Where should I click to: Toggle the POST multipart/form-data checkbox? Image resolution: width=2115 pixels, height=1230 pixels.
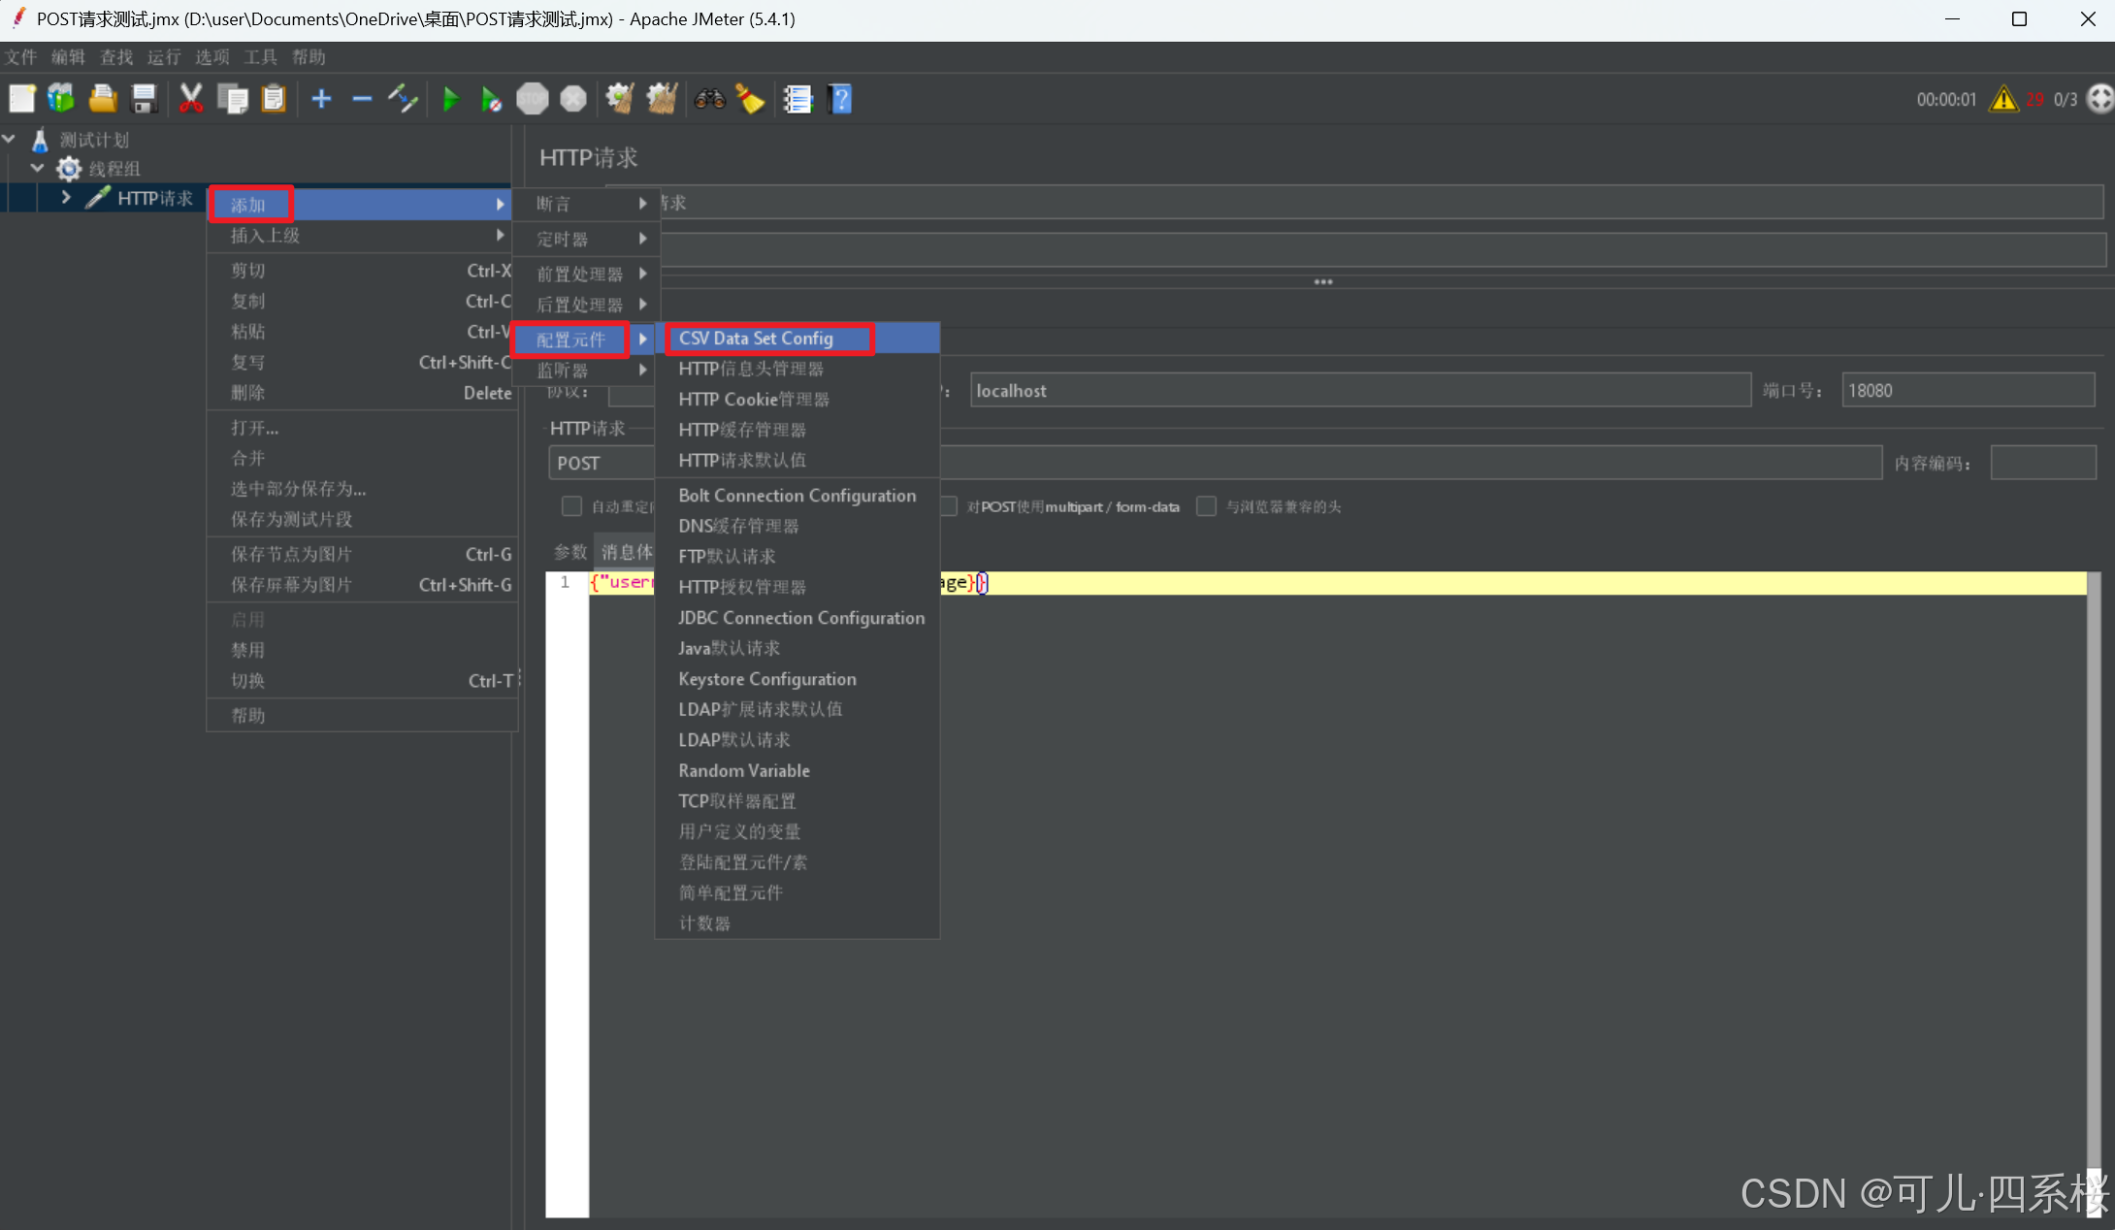coord(949,506)
